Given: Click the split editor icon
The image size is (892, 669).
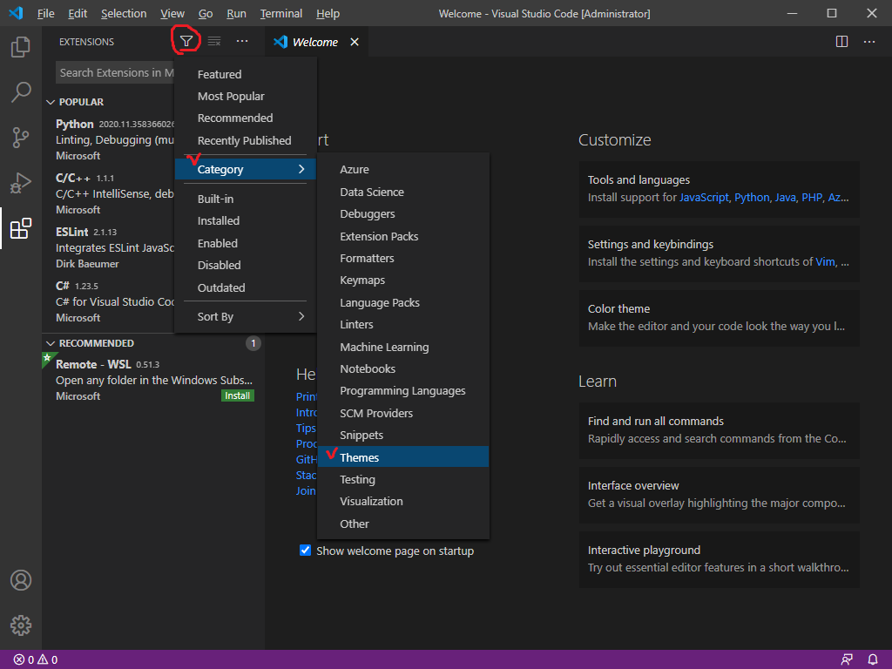Looking at the screenshot, I should click(841, 41).
